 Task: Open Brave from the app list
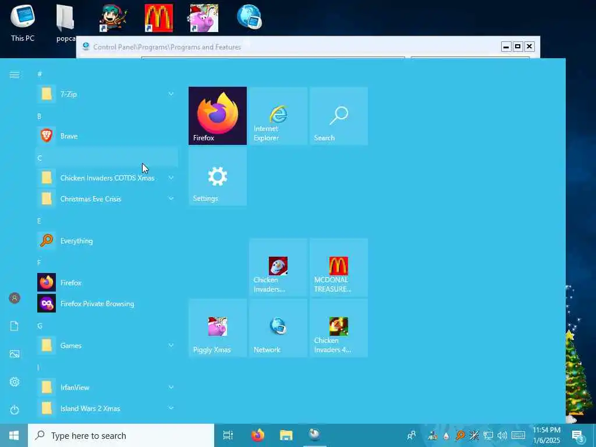pos(107,136)
